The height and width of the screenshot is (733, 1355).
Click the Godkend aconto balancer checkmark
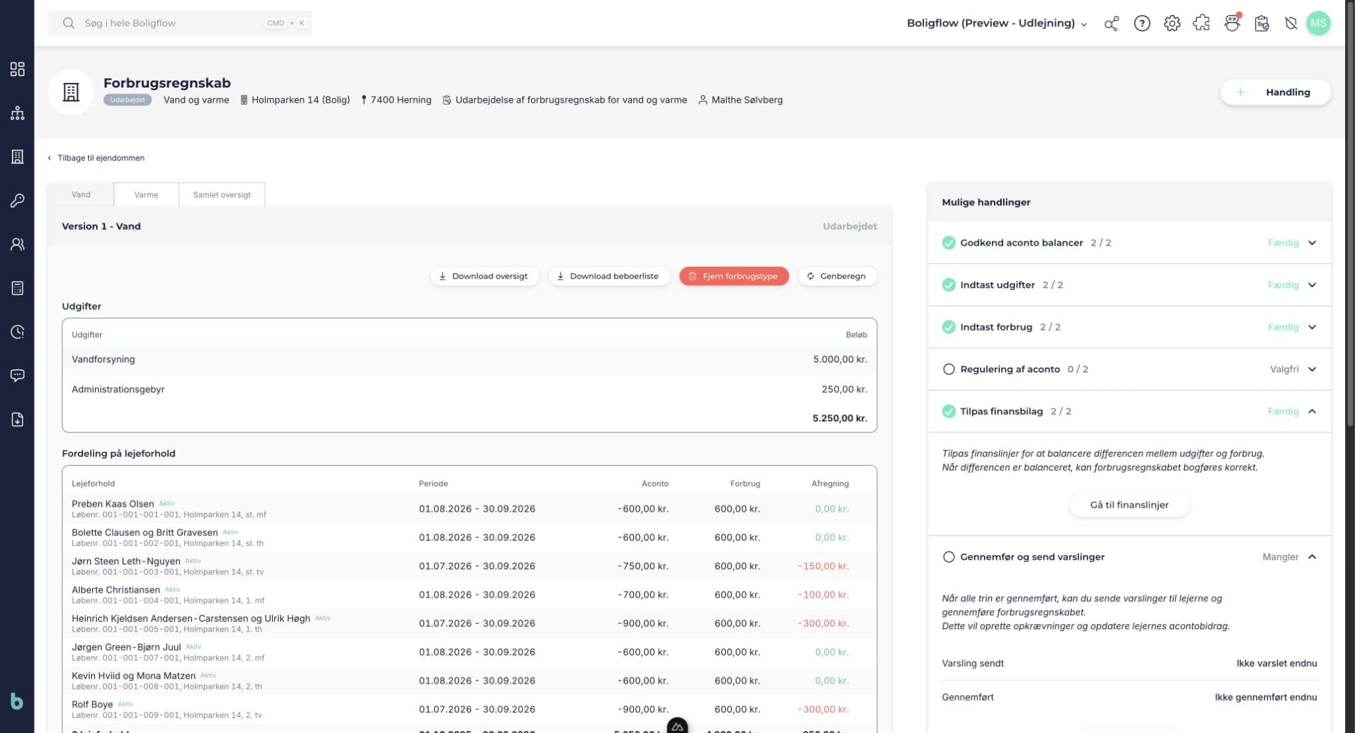[x=949, y=243]
